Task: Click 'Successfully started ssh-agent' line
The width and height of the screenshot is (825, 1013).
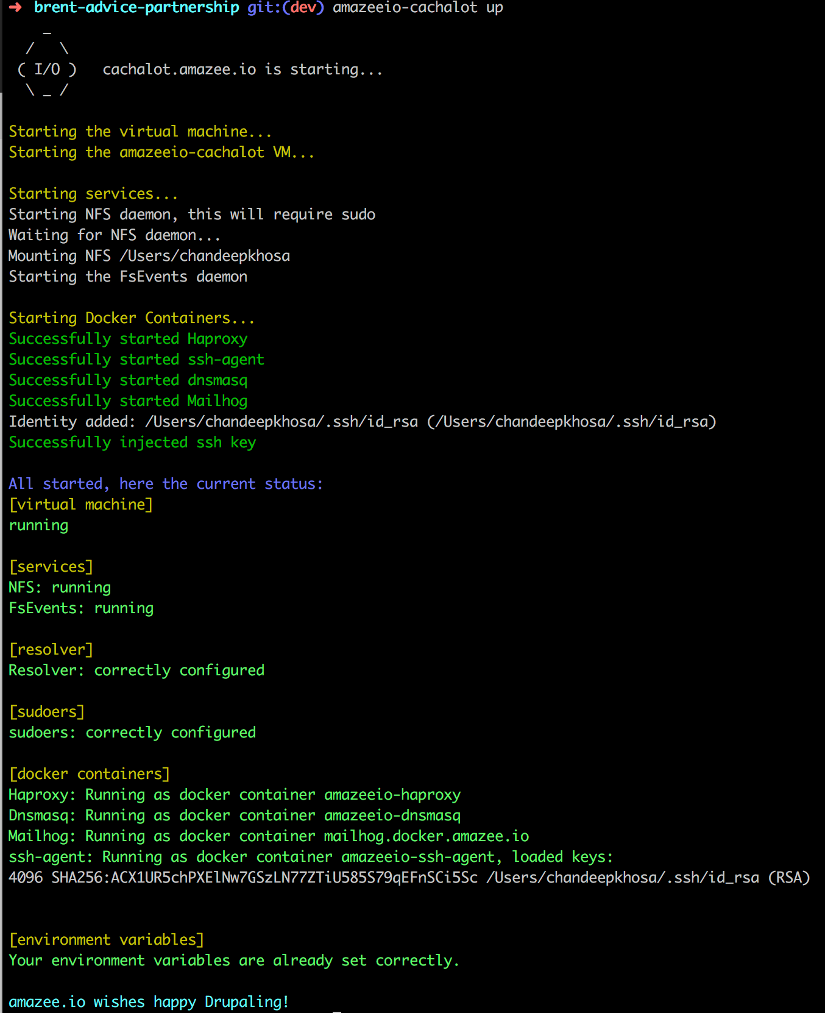Action: click(136, 360)
